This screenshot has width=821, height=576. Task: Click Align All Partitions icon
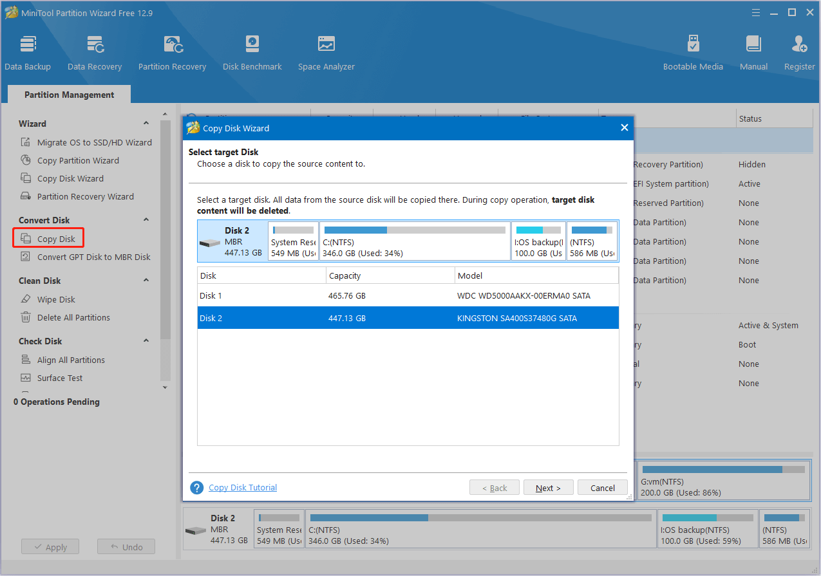pos(26,360)
